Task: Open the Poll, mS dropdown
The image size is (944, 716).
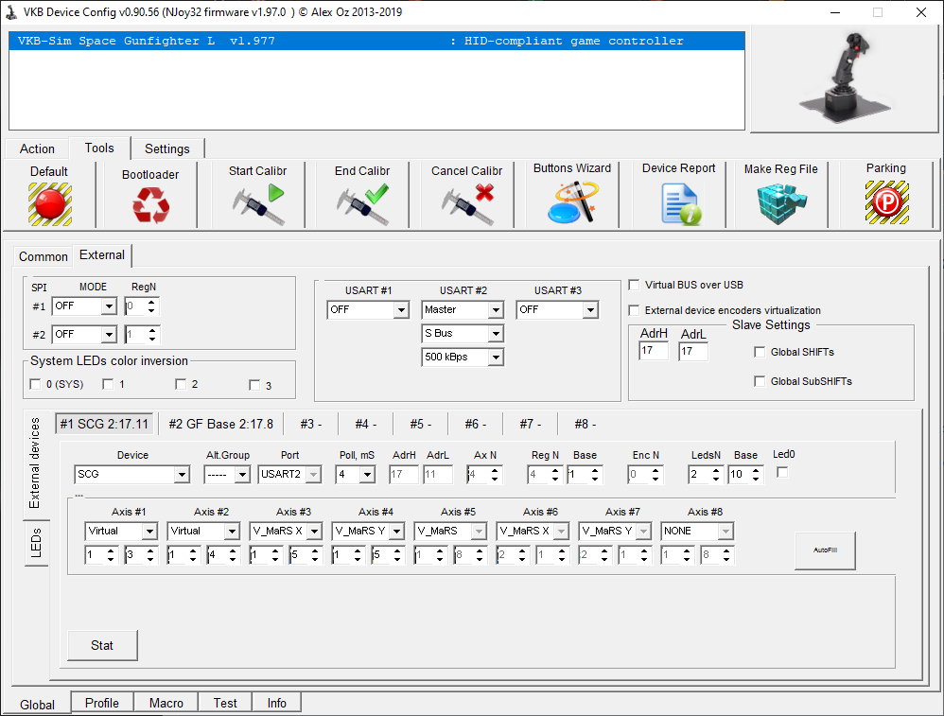Action: pyautogui.click(x=367, y=475)
